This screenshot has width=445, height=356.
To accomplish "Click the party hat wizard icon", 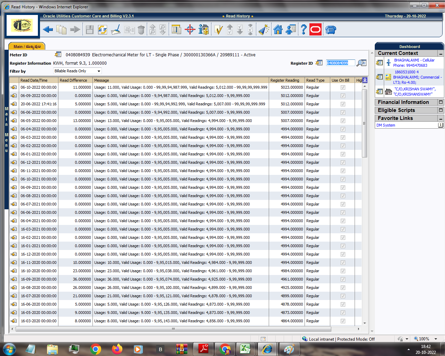I will coord(264,30).
